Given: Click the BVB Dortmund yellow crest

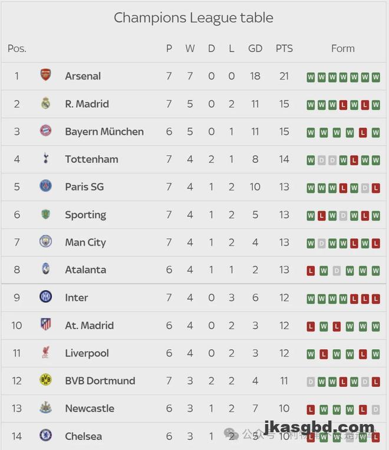Looking at the screenshot, I should (45, 380).
